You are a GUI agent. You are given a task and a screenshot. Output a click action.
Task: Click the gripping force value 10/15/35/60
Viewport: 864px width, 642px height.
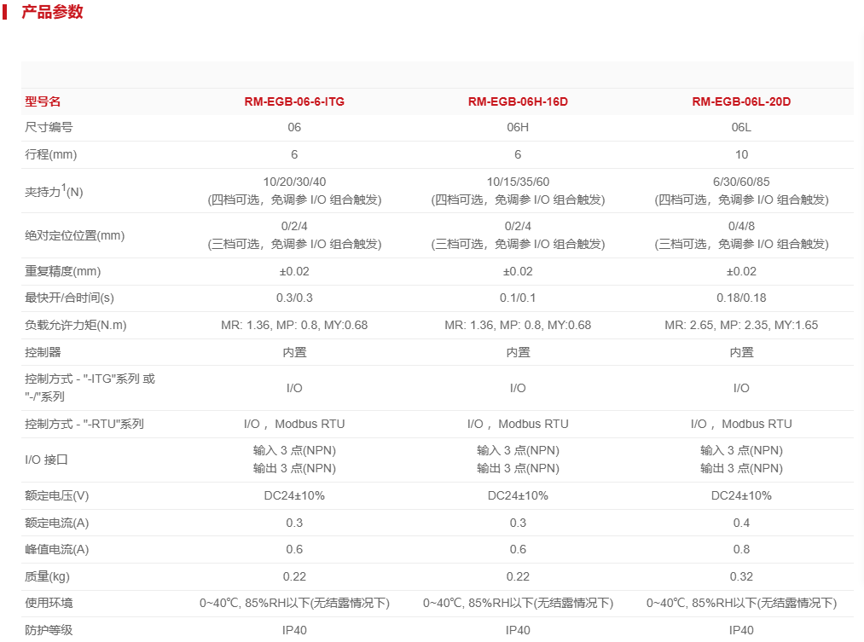coord(518,182)
